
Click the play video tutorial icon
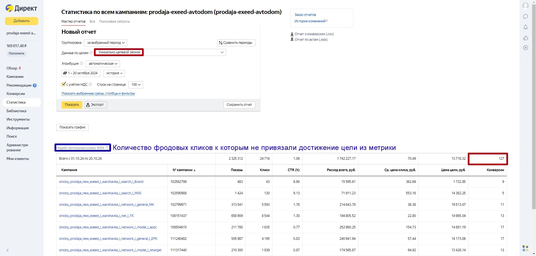coord(525,48)
